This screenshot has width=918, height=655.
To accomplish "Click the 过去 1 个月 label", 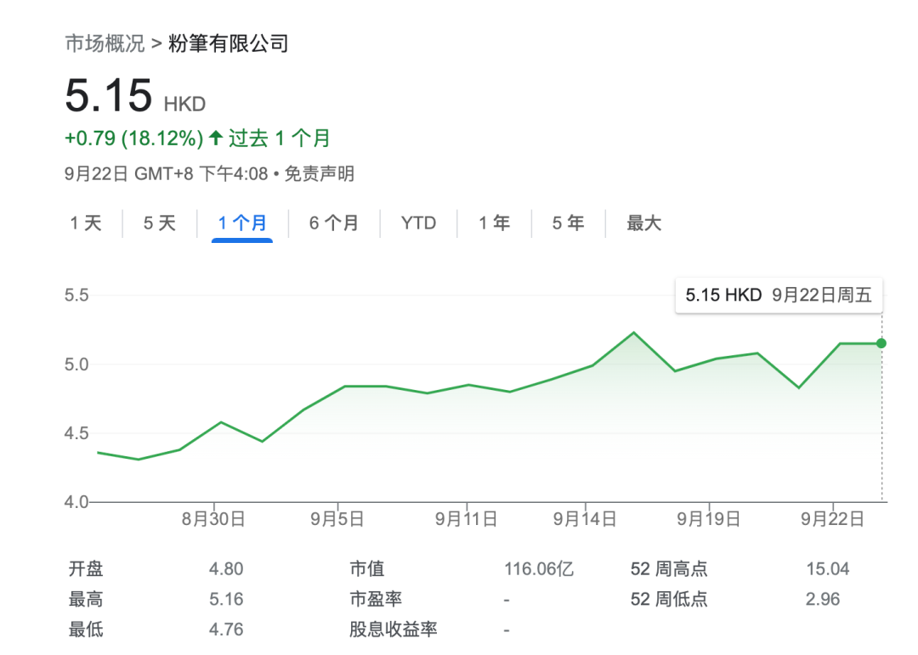I will [280, 138].
